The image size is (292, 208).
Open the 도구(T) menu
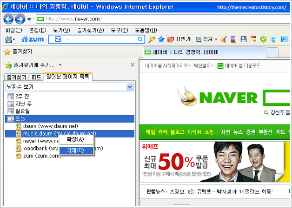click(x=119, y=30)
